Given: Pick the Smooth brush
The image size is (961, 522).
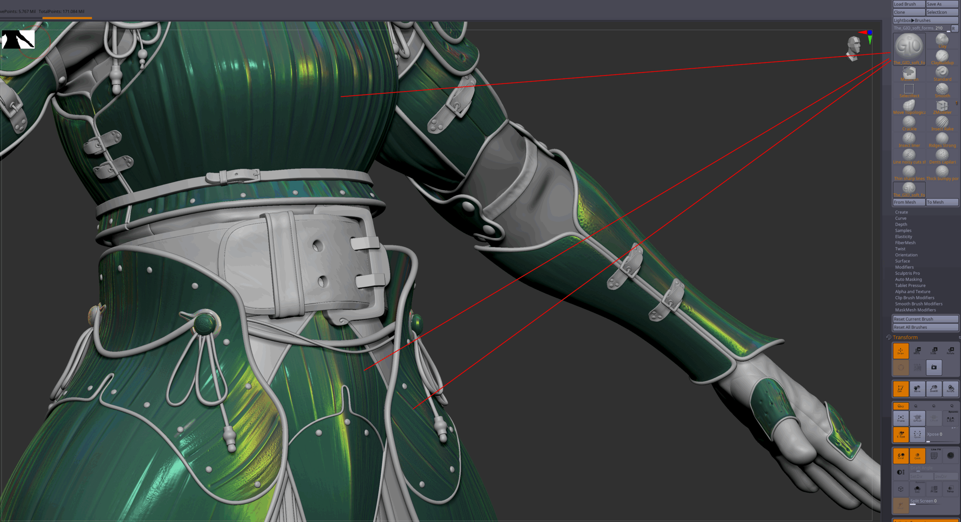Looking at the screenshot, I should 942,90.
